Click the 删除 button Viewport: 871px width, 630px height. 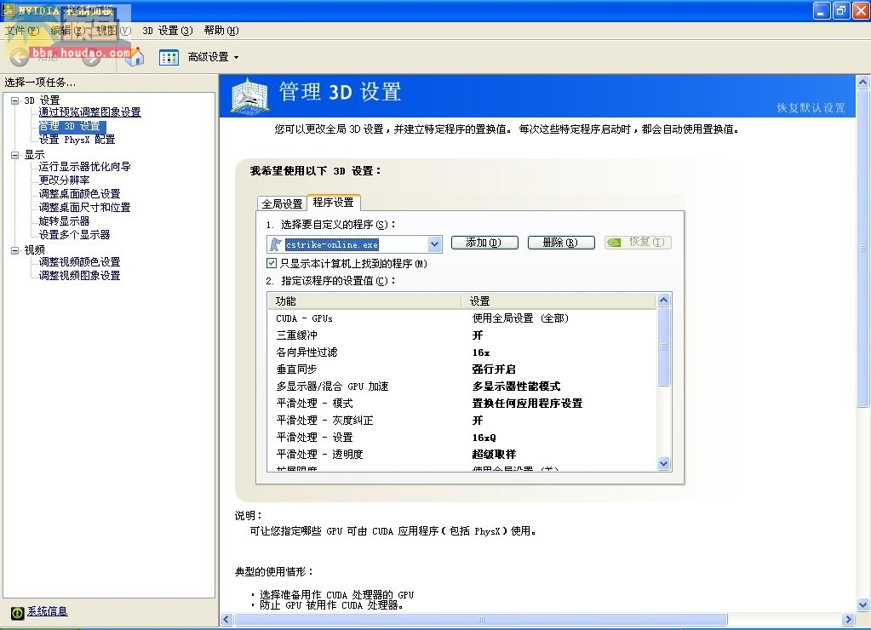pos(561,243)
